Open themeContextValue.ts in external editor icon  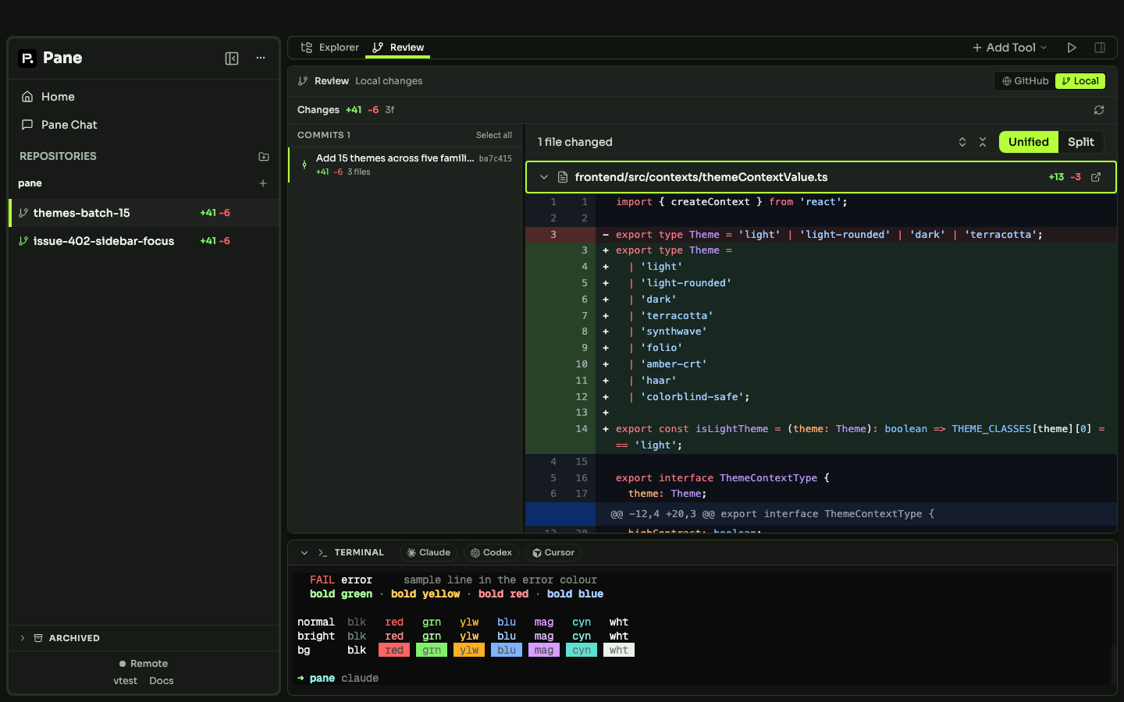[1096, 177]
